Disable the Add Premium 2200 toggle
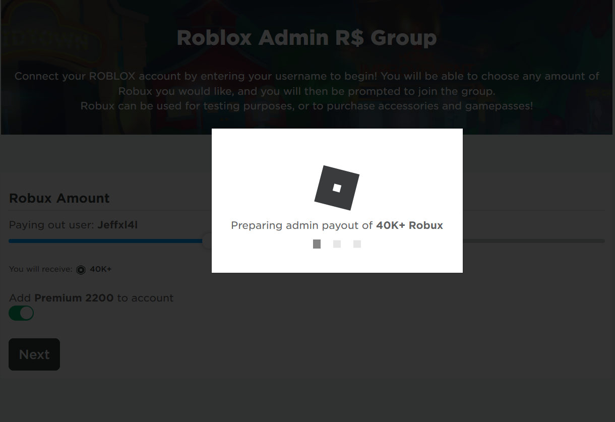 click(21, 313)
